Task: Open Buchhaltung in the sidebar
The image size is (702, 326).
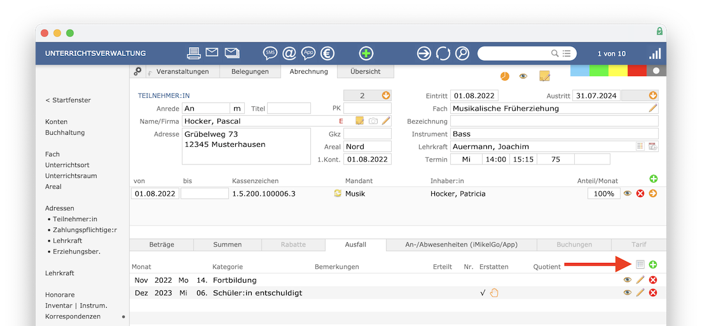Action: point(65,133)
